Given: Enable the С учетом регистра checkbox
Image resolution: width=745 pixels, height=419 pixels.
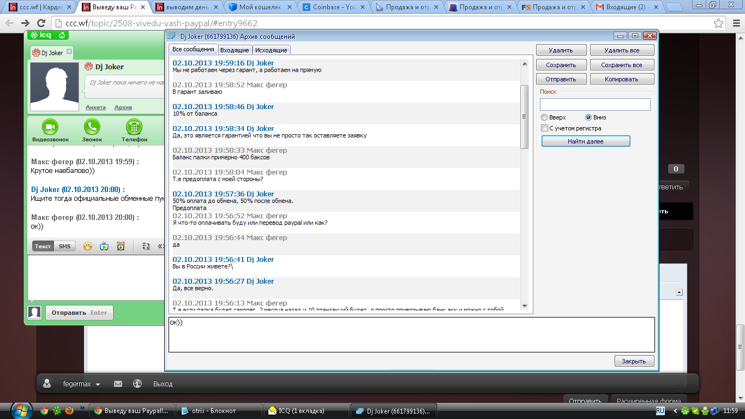Looking at the screenshot, I should point(544,128).
